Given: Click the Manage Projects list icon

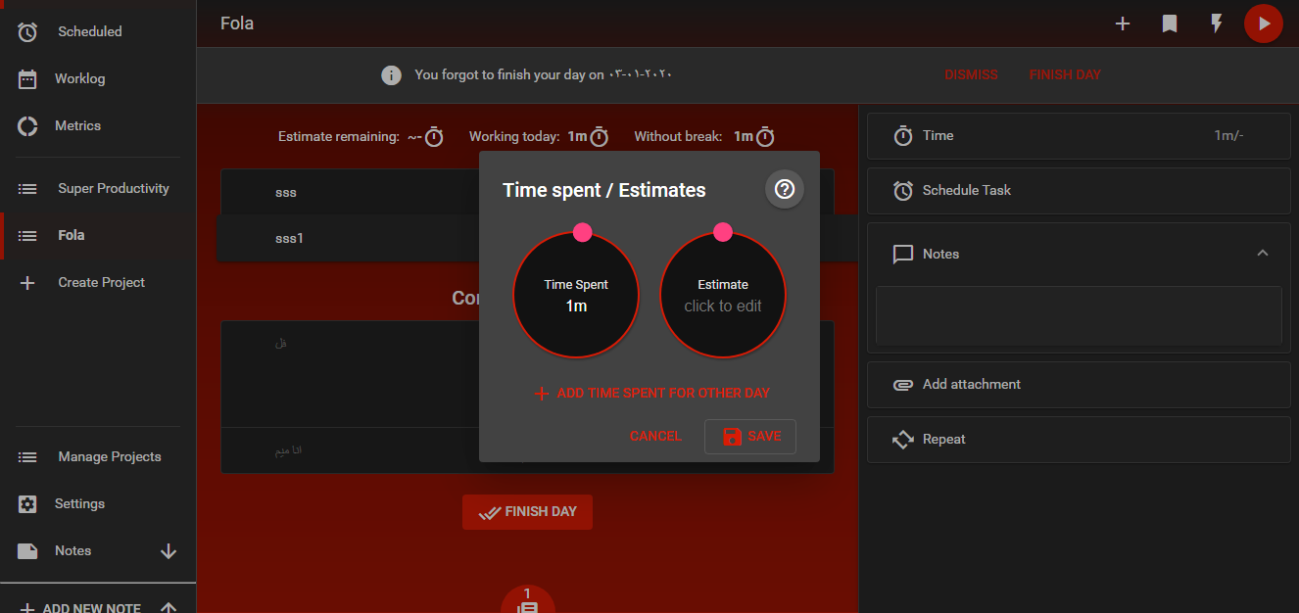Looking at the screenshot, I should tap(27, 457).
